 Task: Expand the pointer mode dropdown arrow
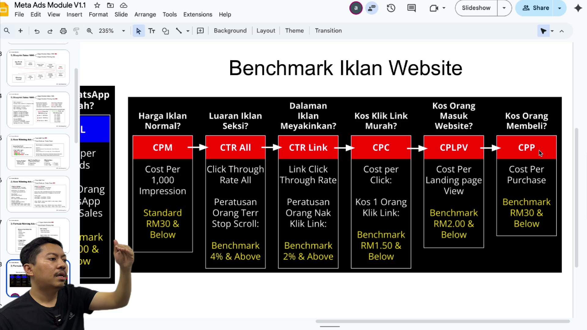click(x=552, y=31)
